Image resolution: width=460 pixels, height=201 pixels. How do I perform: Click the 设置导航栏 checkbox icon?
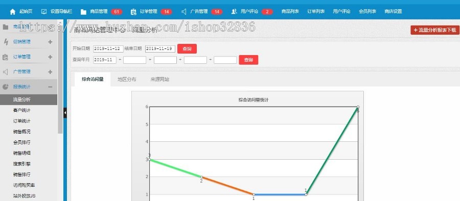(x=44, y=12)
